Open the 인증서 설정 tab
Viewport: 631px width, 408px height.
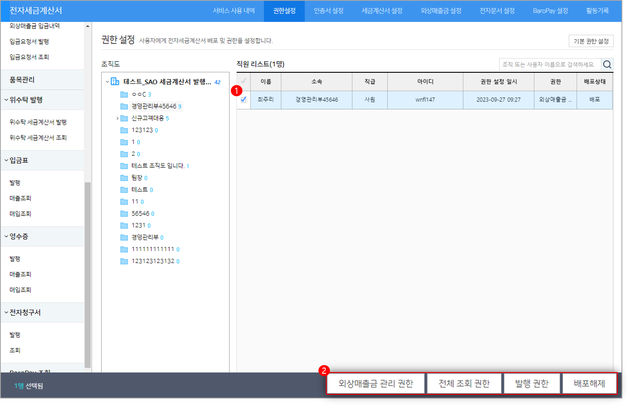click(329, 11)
